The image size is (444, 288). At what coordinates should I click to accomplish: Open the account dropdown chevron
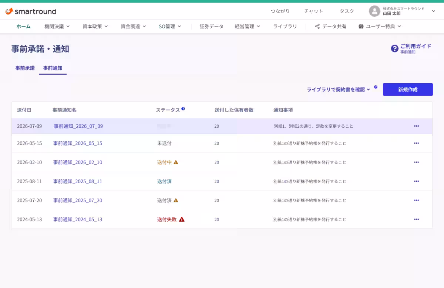pyautogui.click(x=434, y=11)
